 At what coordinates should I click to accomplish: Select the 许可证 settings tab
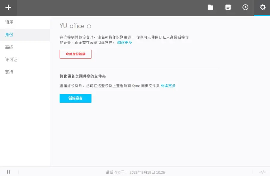25,60
